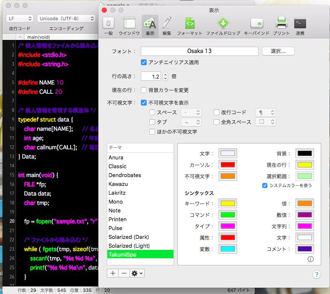Select the Classic theme
The height and width of the screenshot is (294, 330).
140,167
